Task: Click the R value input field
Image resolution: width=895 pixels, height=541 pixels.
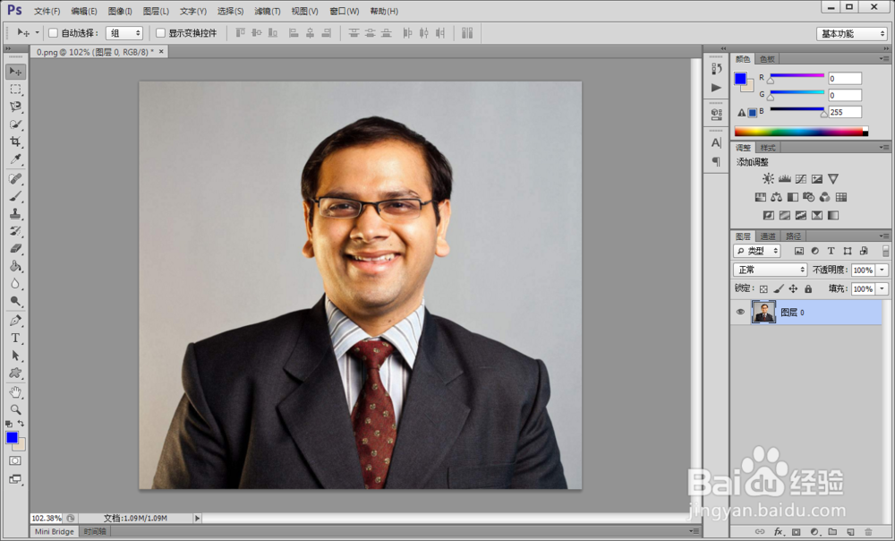Action: pos(845,78)
